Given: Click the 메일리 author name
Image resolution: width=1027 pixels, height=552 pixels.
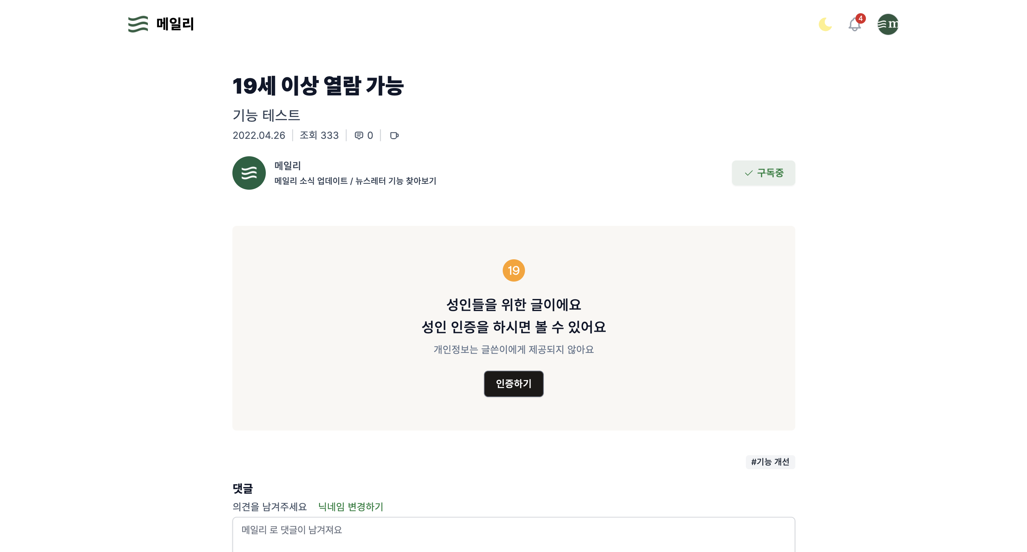Looking at the screenshot, I should tap(287, 165).
